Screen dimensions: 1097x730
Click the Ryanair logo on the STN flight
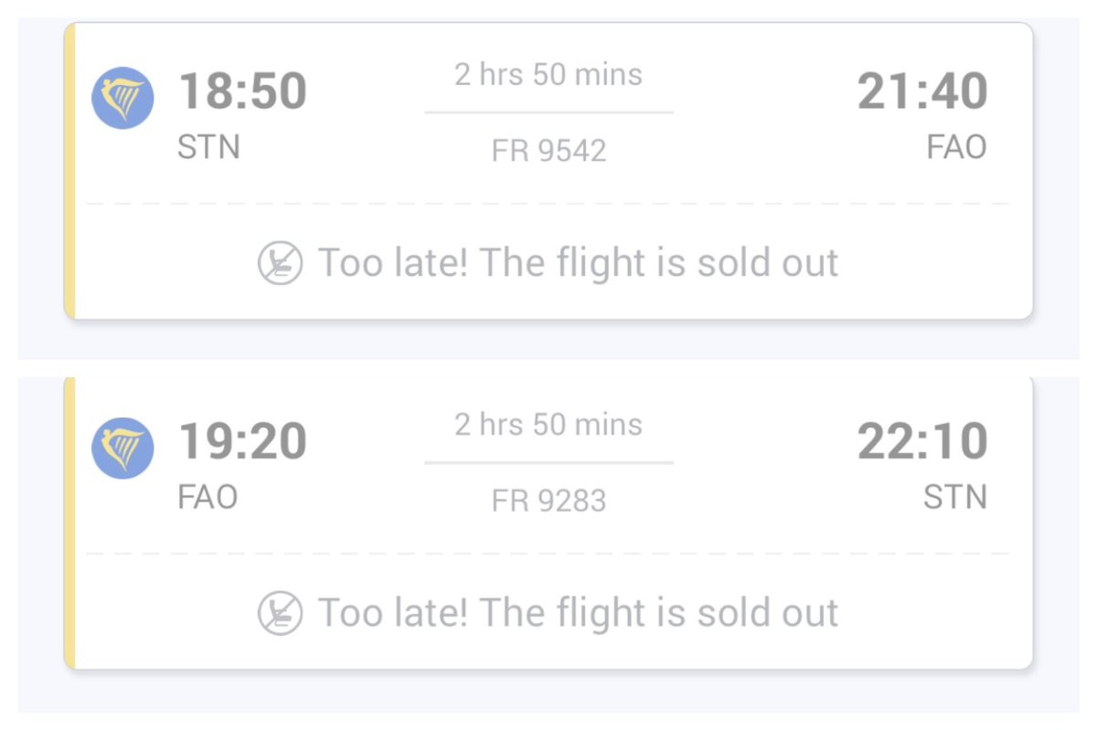122,98
